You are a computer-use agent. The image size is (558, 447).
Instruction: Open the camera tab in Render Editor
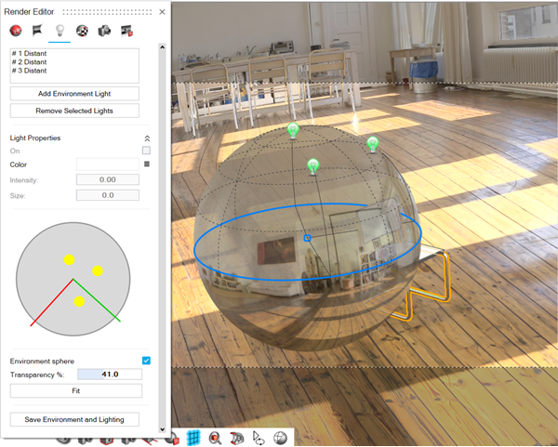tap(104, 31)
